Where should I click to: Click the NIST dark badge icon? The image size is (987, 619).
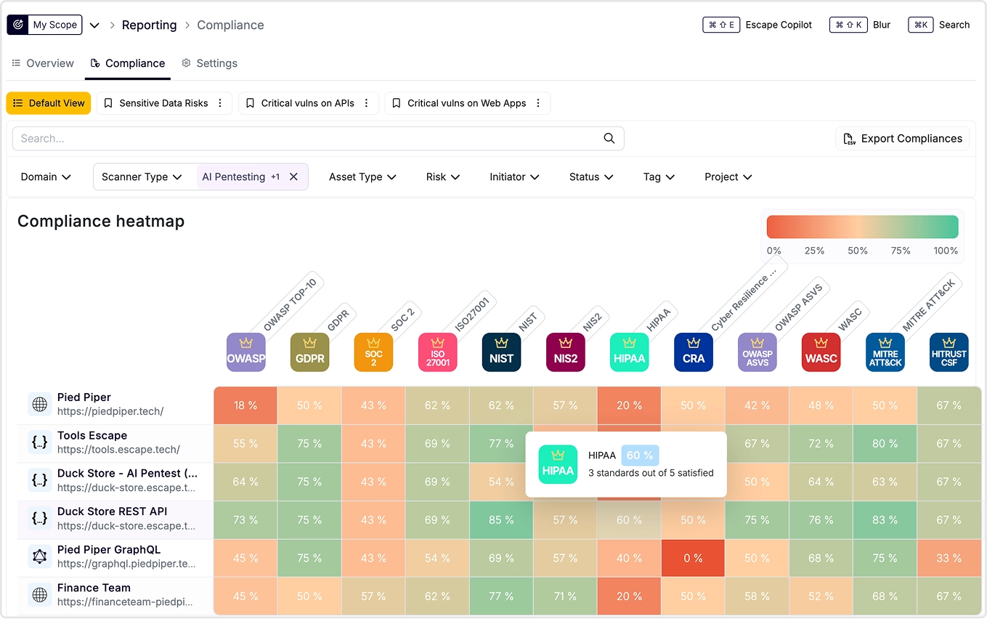[x=501, y=352]
